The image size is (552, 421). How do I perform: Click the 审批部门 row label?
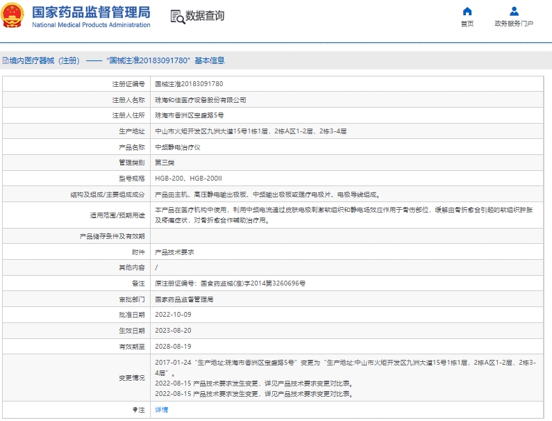[132, 299]
